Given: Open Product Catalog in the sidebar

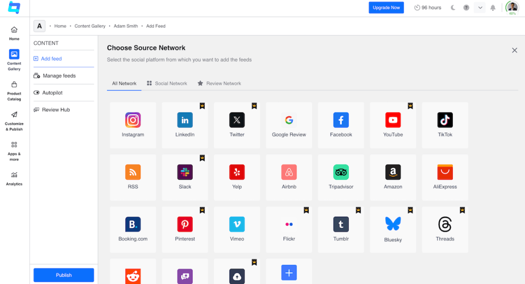Looking at the screenshot, I should [x=14, y=91].
